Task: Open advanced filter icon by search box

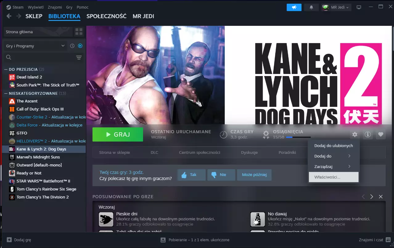Action: [79, 58]
